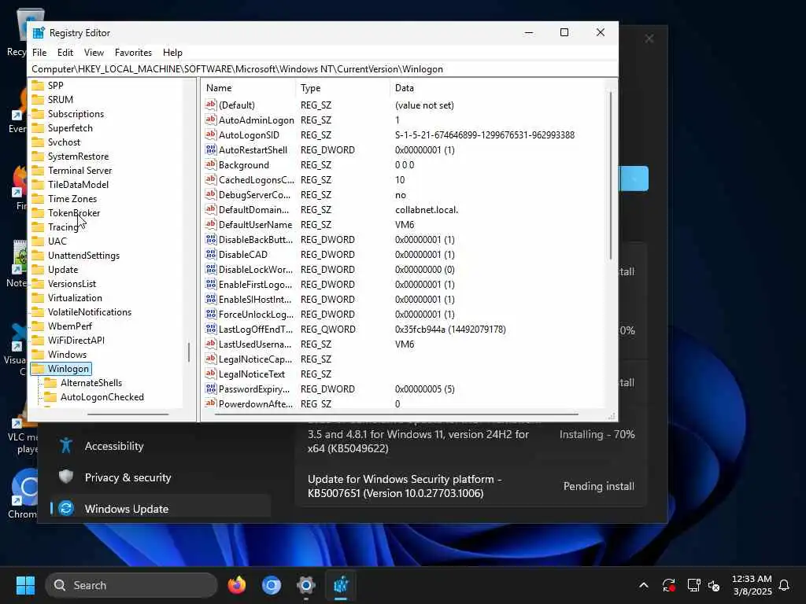
Task: Click the AutoRestartShell DWORD icon
Action: (x=210, y=150)
